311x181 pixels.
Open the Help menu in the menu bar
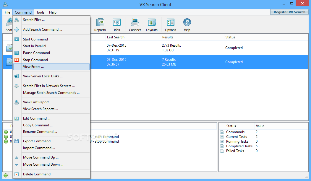tap(53, 12)
